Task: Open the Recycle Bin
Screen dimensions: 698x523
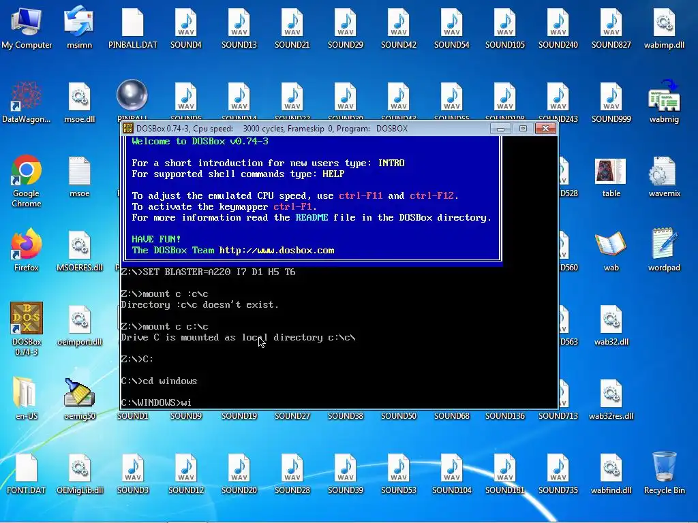Action: (x=664, y=467)
